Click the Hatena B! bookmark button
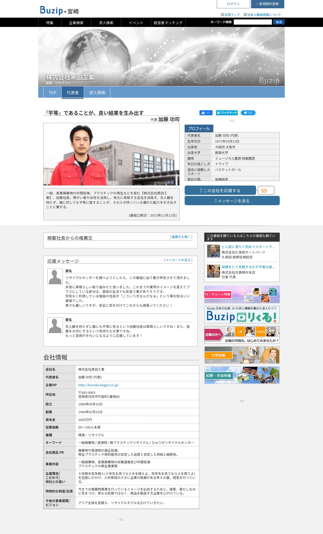The image size is (323, 534). [227, 113]
